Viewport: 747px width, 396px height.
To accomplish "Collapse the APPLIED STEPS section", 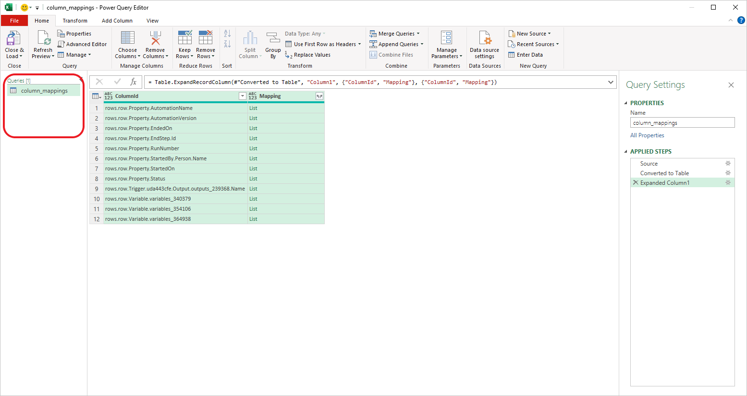I will pos(626,152).
